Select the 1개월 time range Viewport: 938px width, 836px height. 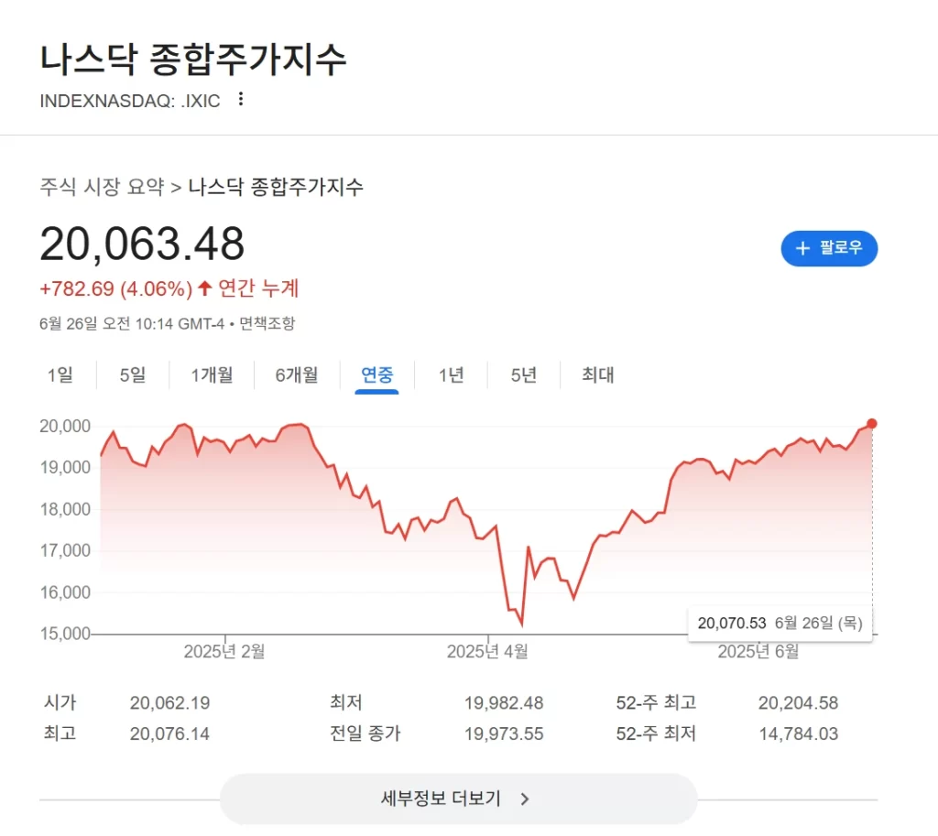pos(212,375)
